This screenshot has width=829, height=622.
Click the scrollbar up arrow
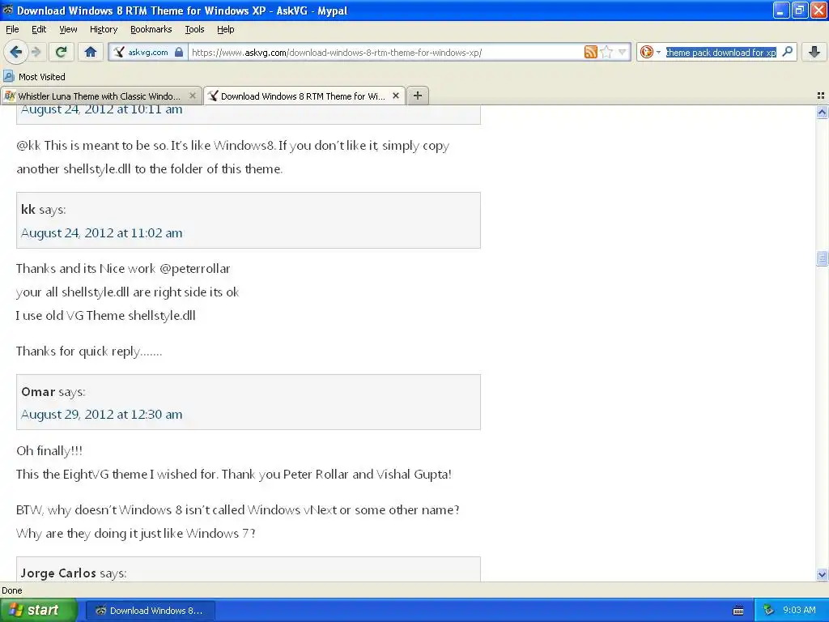822,112
